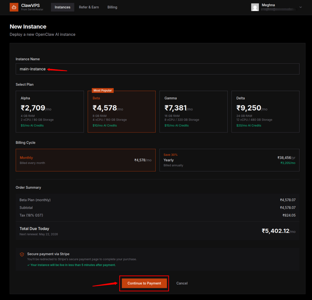Open the Refer & Earn section
The width and height of the screenshot is (312, 300).
[x=89, y=7]
